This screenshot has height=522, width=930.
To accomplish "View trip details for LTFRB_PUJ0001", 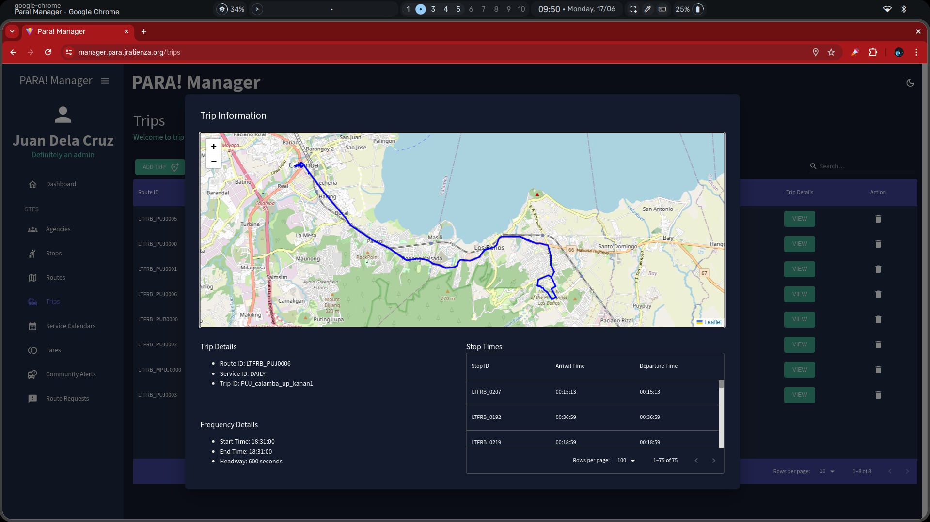I will point(799,269).
